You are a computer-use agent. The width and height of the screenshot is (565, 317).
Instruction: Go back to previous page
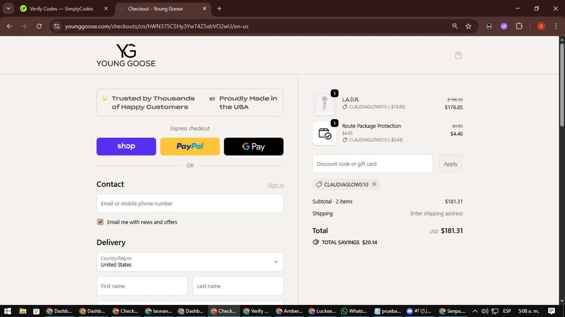tap(9, 26)
